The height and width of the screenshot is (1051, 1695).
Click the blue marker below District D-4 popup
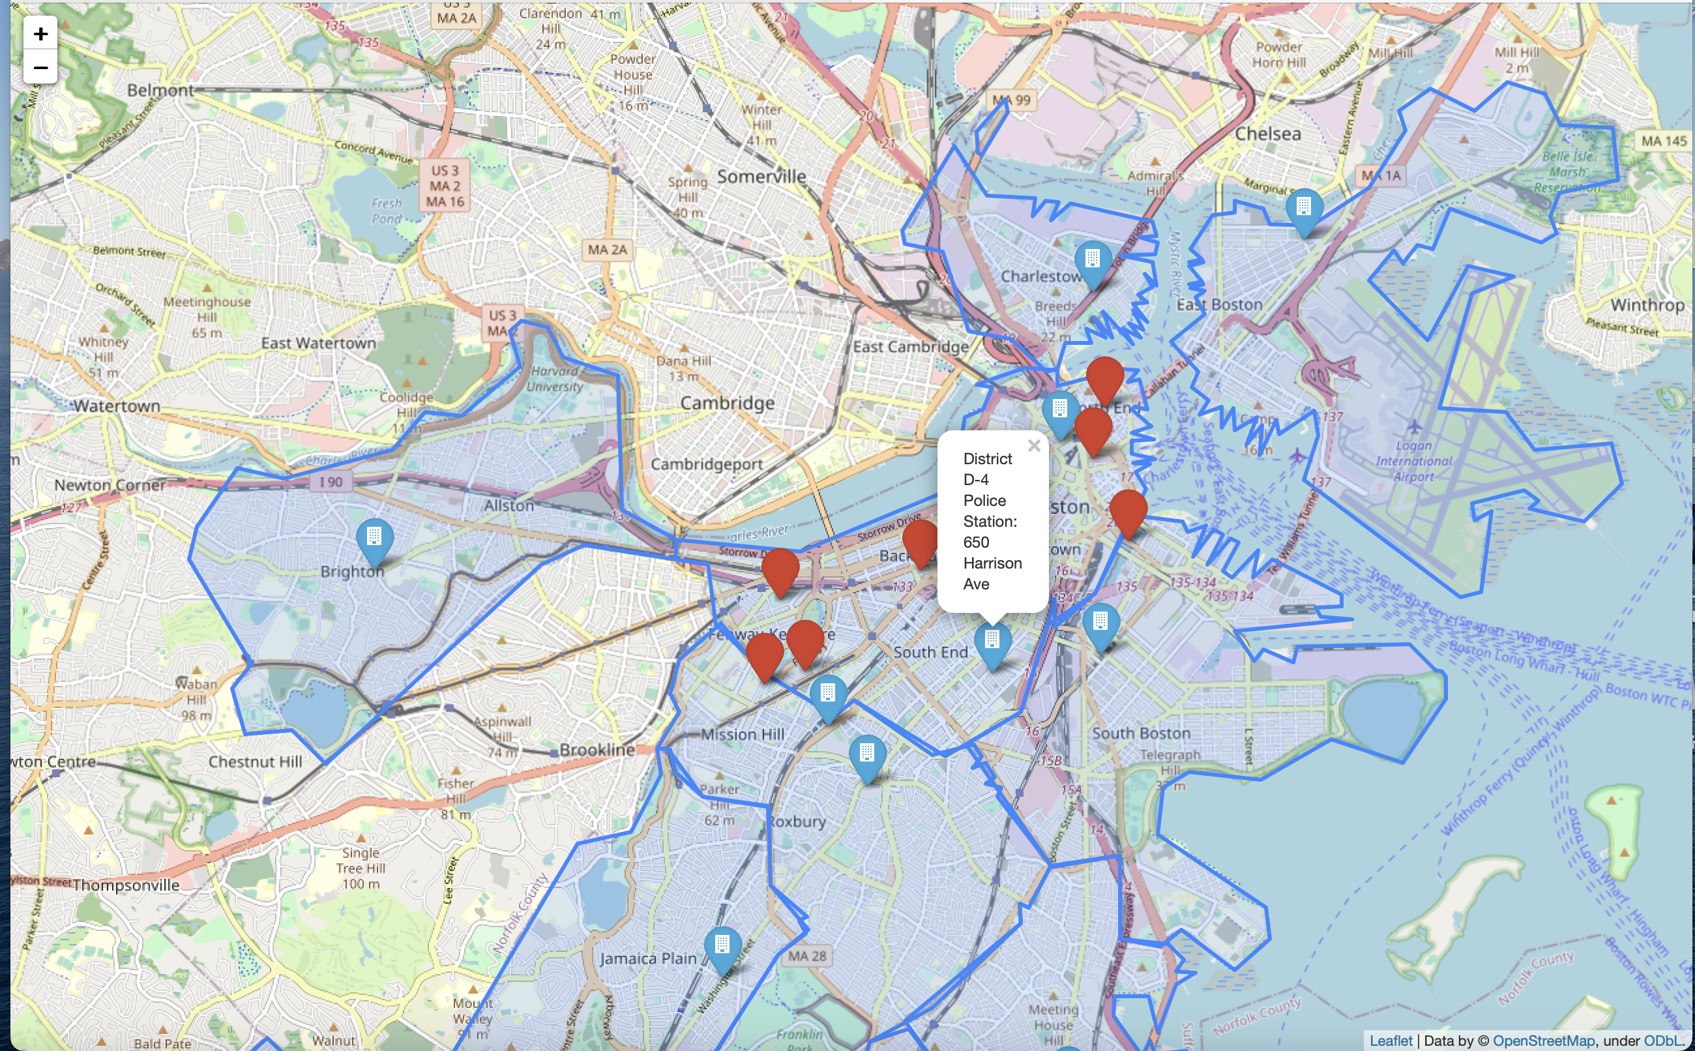(x=992, y=642)
